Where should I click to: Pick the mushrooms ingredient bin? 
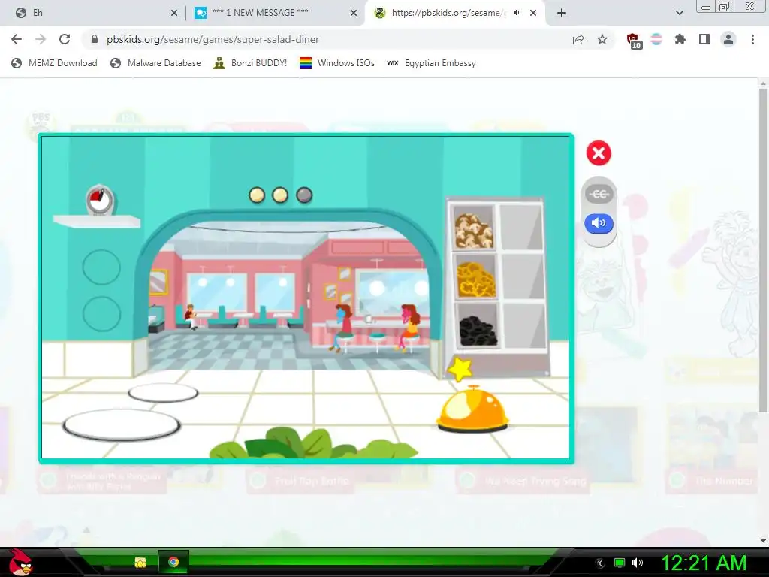click(x=473, y=230)
